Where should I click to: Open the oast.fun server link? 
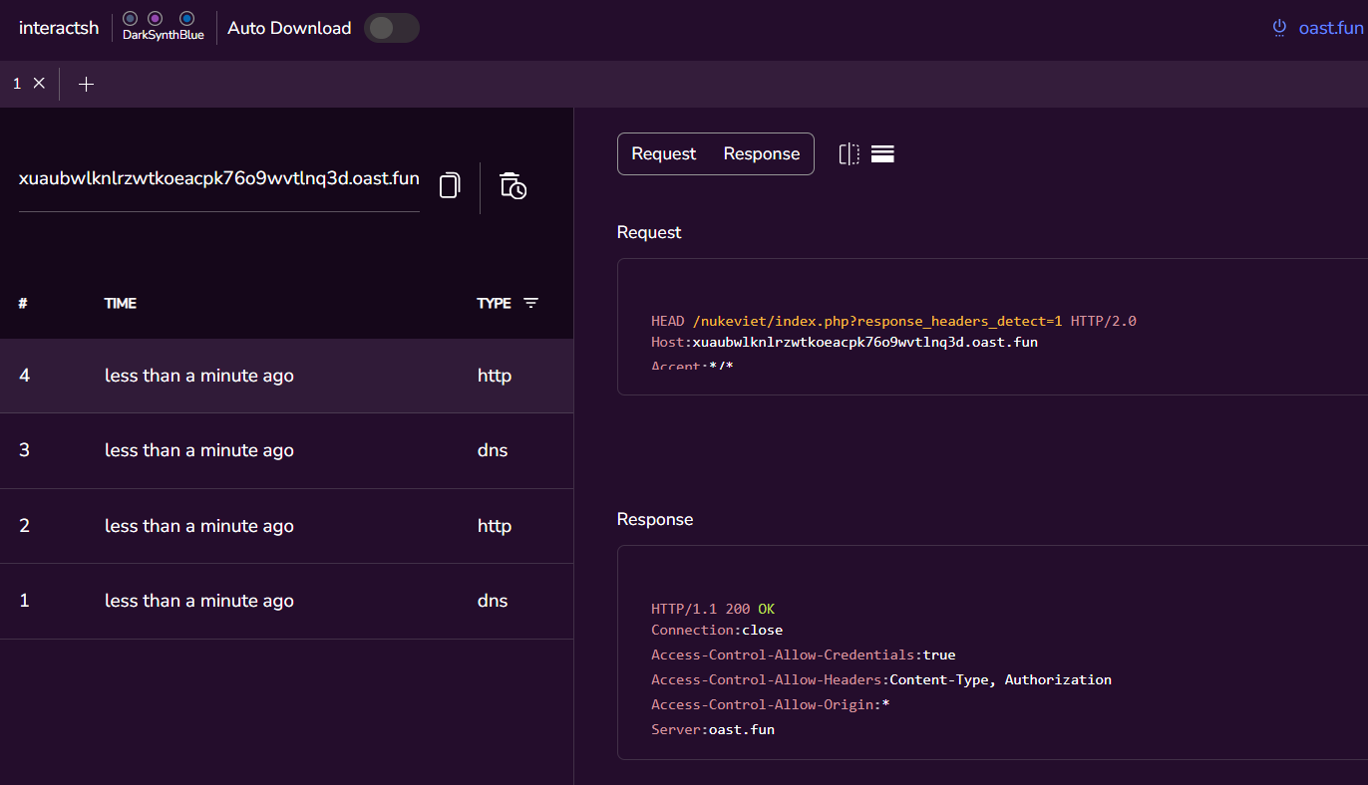(x=1331, y=28)
